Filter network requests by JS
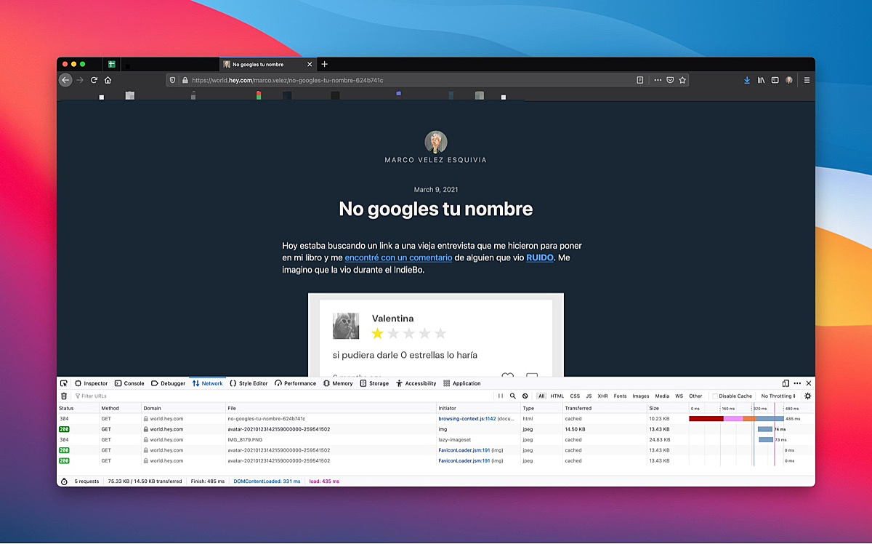872x544 pixels. [x=589, y=396]
